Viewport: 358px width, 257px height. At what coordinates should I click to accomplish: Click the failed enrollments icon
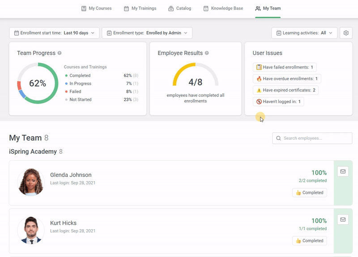[x=259, y=67]
